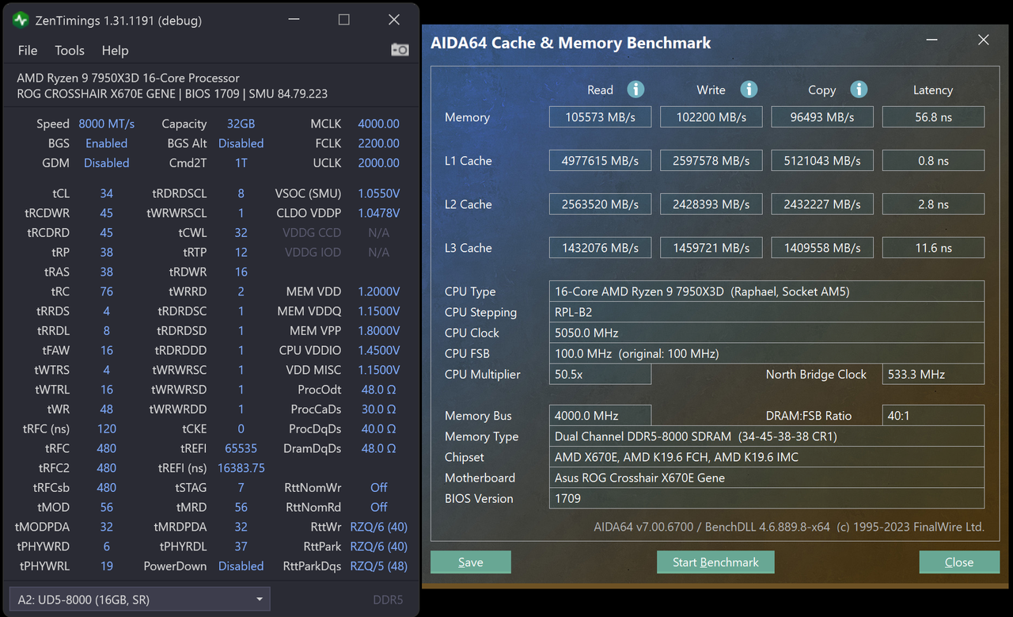Open the File menu in ZenTimings
This screenshot has width=1013, height=617.
[28, 50]
